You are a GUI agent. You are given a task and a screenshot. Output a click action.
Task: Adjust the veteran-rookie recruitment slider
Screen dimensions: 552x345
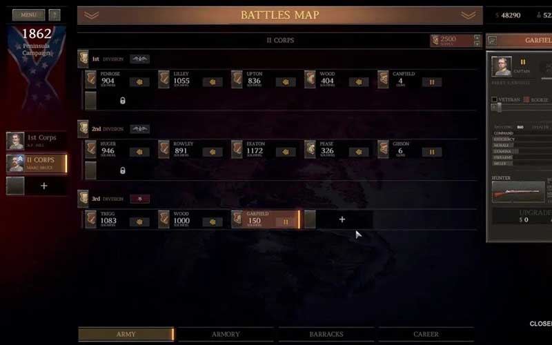coord(499,108)
